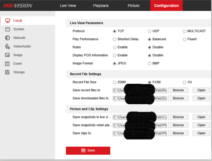The height and width of the screenshot is (161, 212).
Task: Open System settings via its sidebar icon
Action: 7,29
